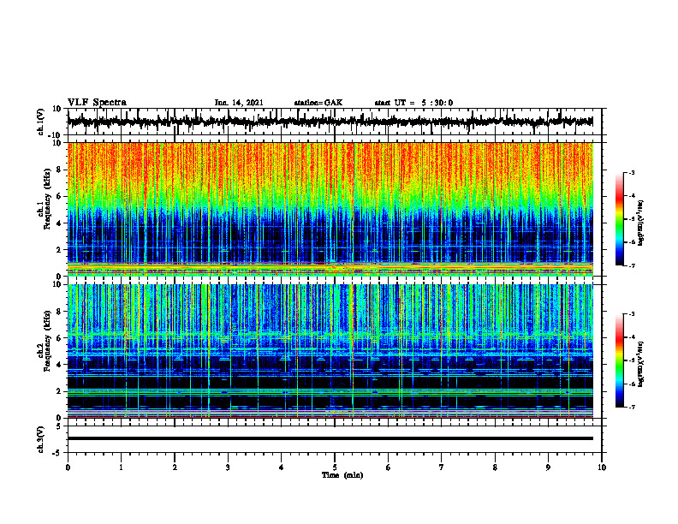Click the "ch.1(V)" waveform axis label
678x524 pixels.
click(40, 122)
